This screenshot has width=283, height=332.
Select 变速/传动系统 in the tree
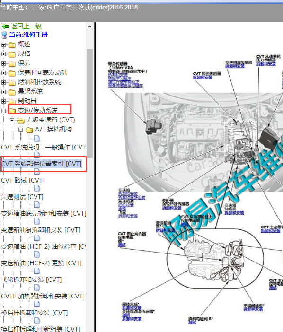pyautogui.click(x=38, y=110)
